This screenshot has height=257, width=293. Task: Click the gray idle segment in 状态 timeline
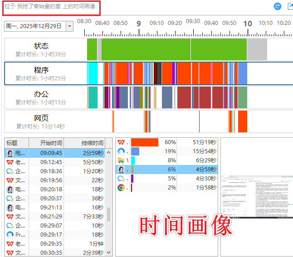(257, 49)
